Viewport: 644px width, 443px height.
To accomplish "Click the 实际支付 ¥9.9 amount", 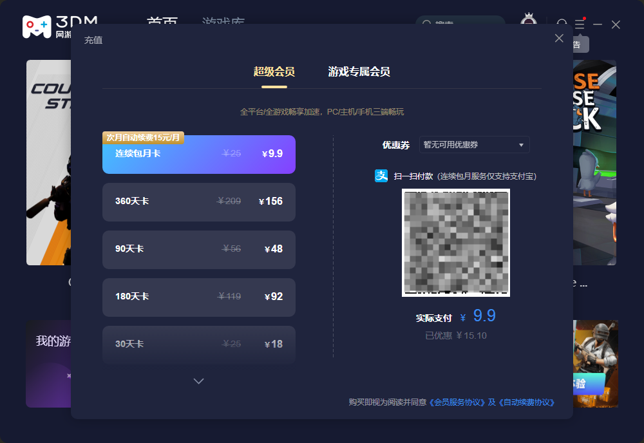I will [455, 316].
